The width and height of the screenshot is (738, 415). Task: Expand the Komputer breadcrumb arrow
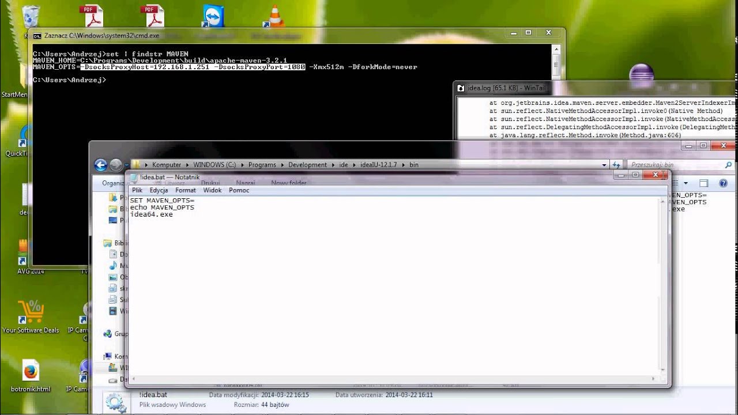pyautogui.click(x=187, y=165)
